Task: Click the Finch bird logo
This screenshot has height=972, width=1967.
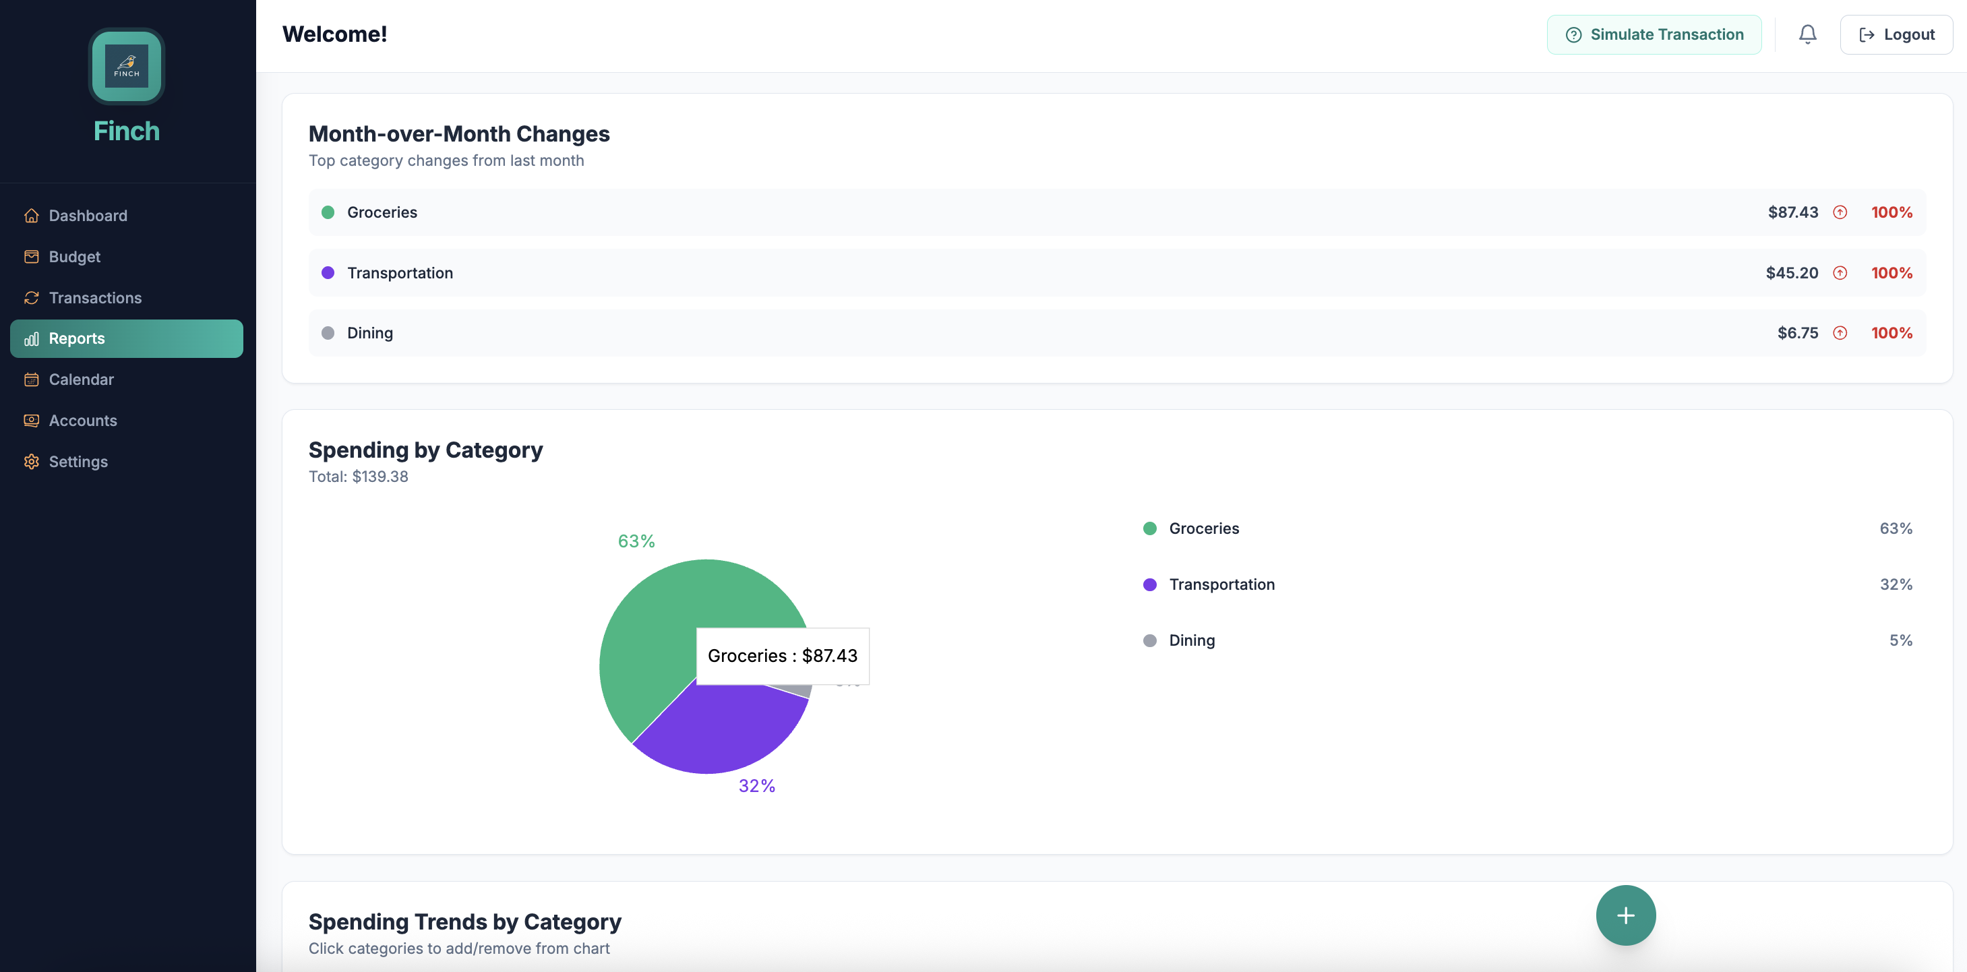Action: point(126,67)
